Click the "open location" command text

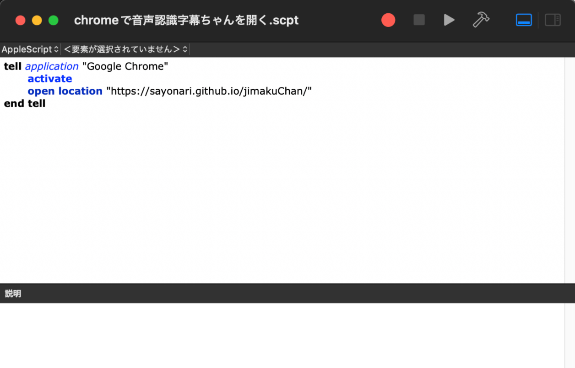65,91
